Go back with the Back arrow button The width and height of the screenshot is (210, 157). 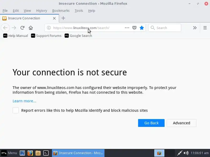click(x=5, y=28)
